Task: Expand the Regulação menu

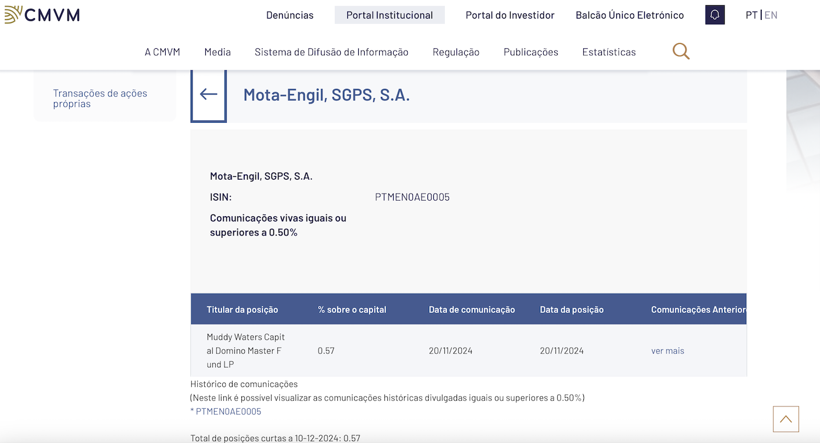Action: pyautogui.click(x=456, y=52)
